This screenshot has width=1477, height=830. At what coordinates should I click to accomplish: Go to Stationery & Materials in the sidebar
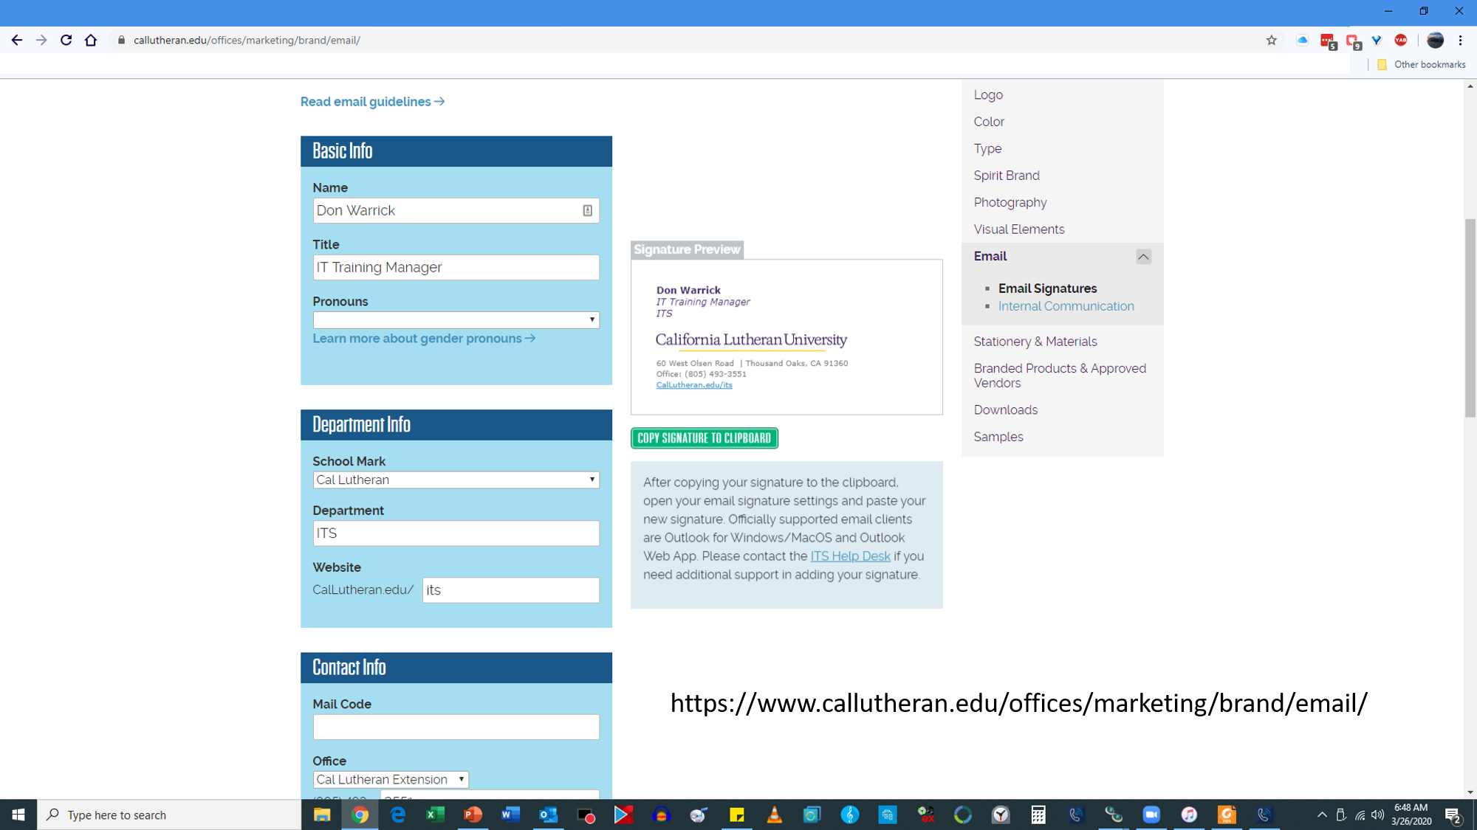click(1035, 342)
